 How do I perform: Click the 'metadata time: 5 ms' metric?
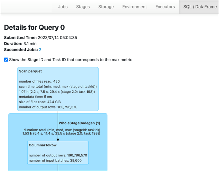coord(36,97)
